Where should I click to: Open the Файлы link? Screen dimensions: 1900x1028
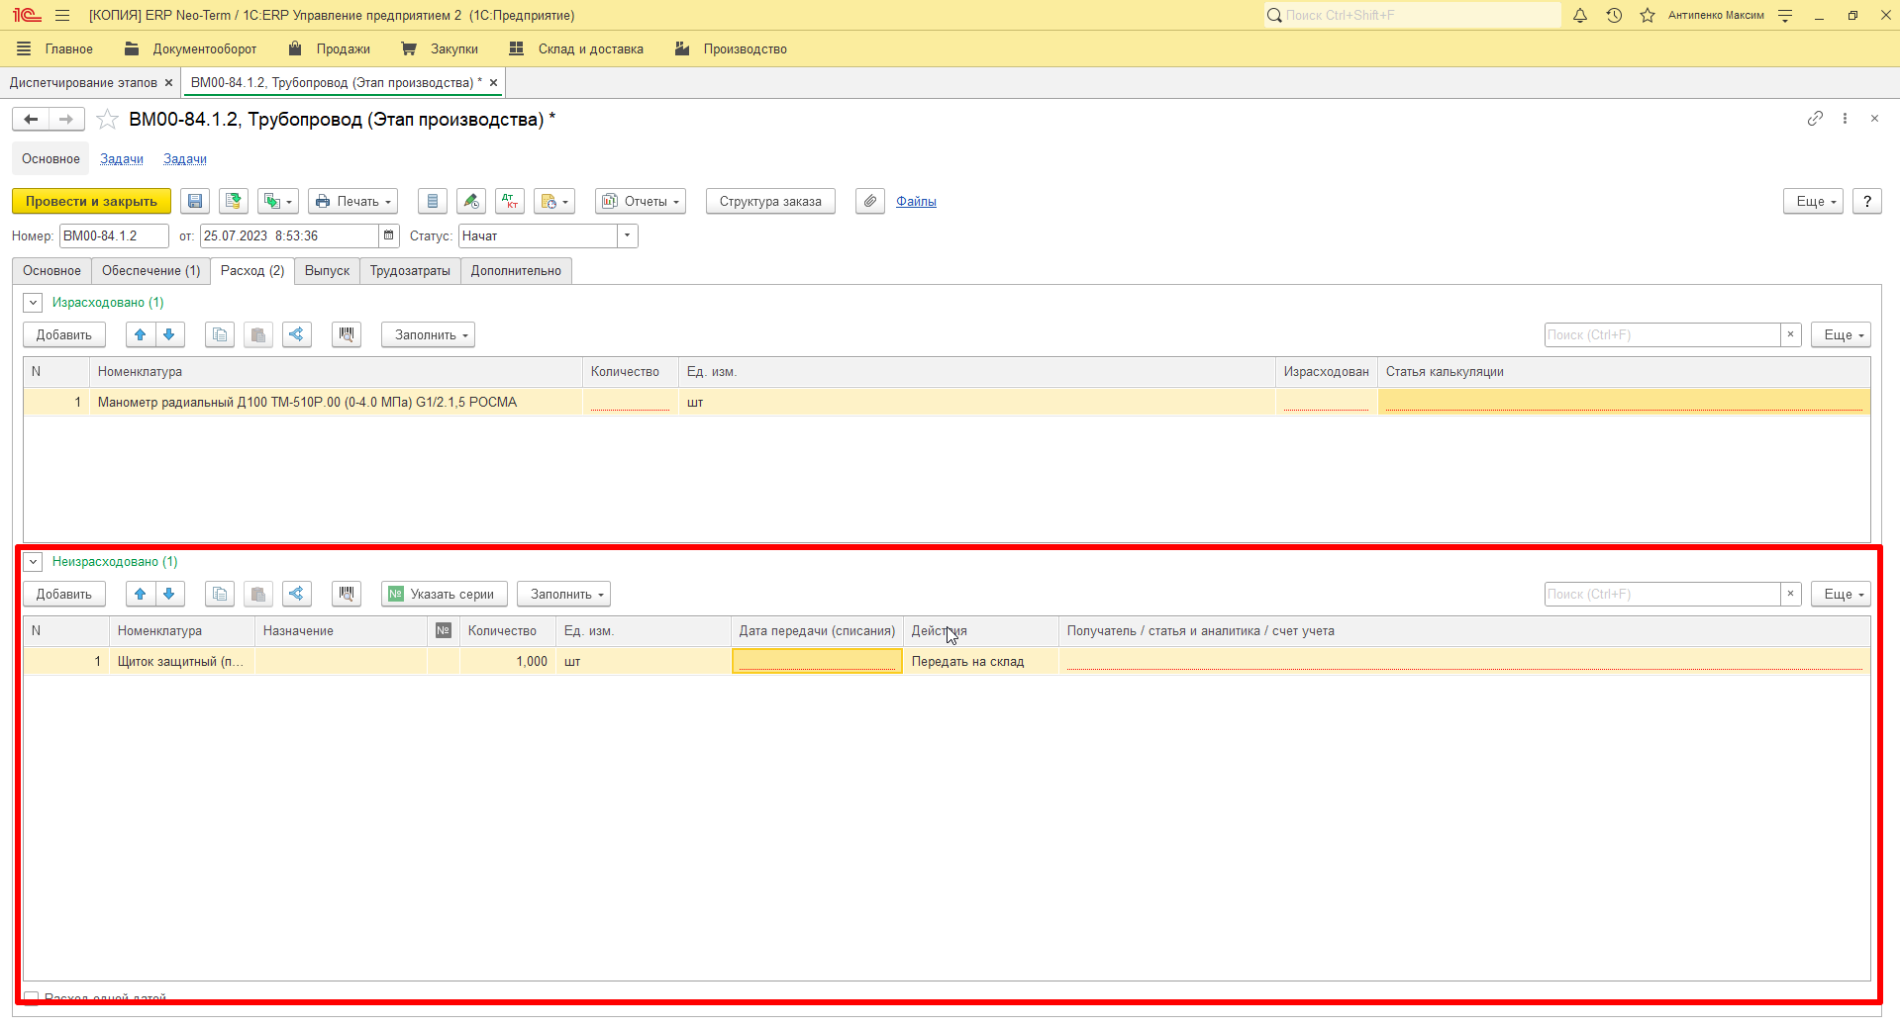[x=916, y=201]
